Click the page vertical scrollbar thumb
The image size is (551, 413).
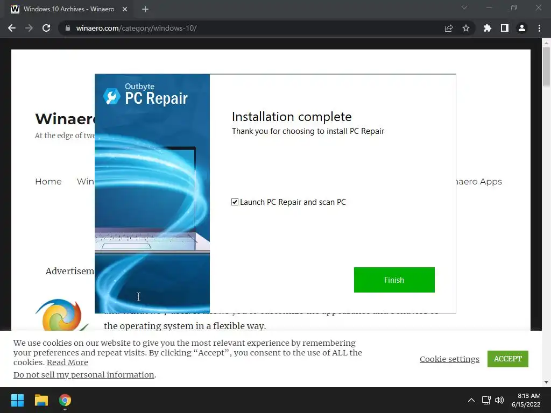(x=546, y=66)
